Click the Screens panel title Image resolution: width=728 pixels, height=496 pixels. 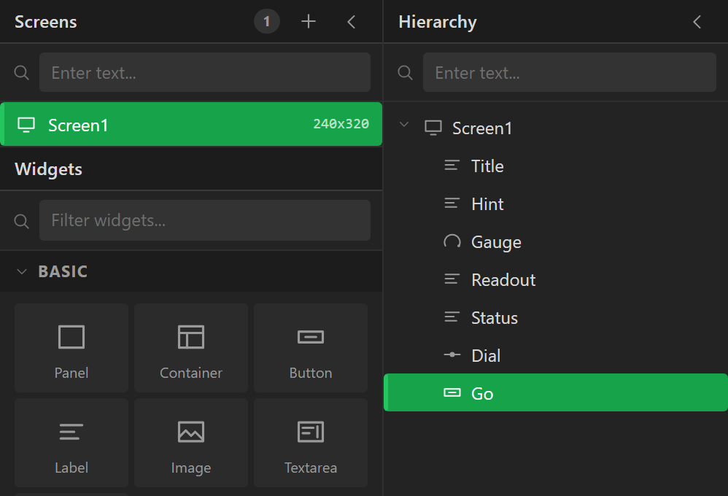[45, 22]
